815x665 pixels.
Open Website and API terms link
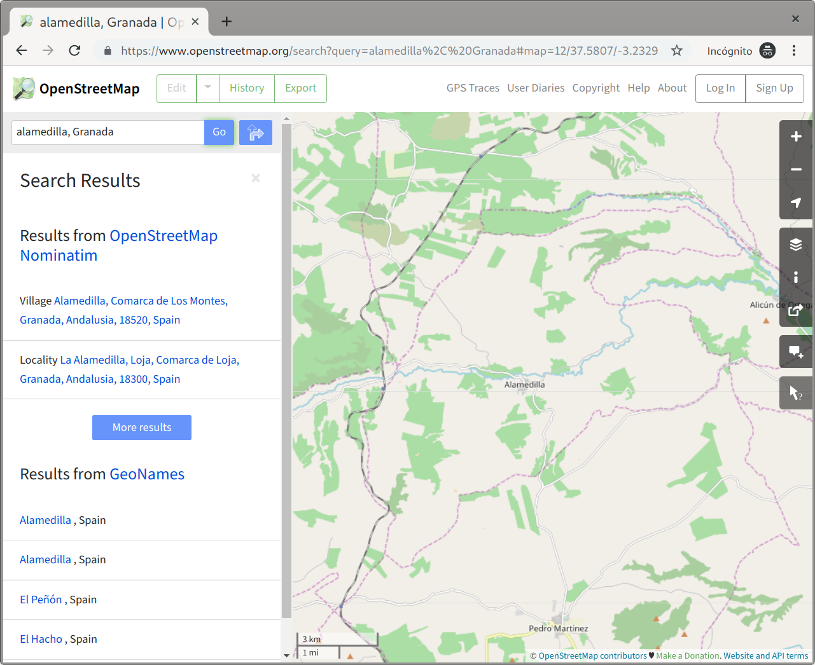[765, 656]
